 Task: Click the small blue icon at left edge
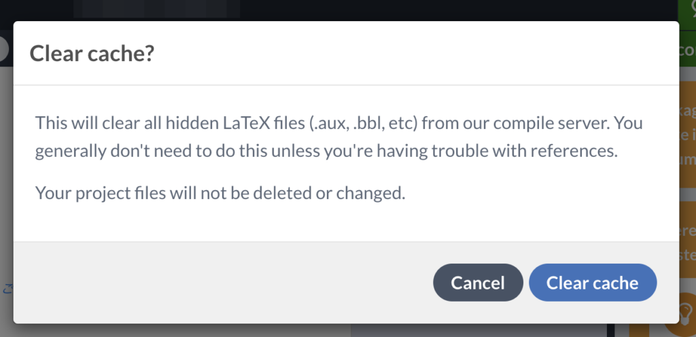(7, 287)
